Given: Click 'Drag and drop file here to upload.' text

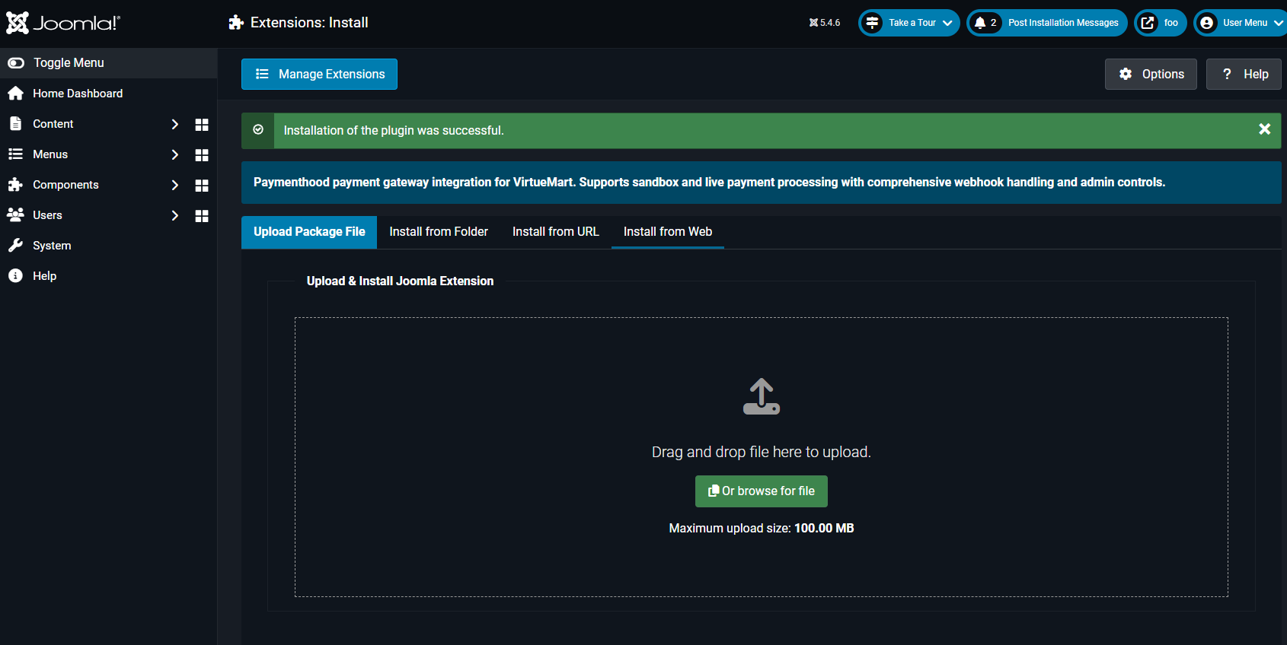Looking at the screenshot, I should [762, 452].
